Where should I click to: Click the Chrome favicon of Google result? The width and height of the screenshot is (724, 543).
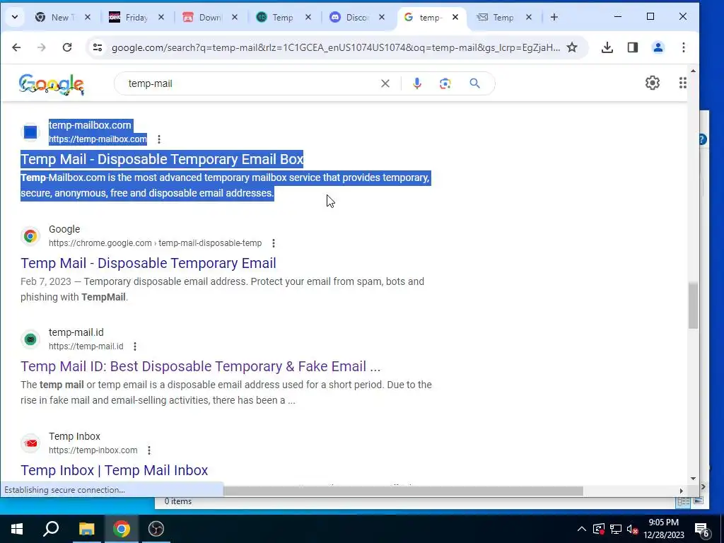pos(30,236)
